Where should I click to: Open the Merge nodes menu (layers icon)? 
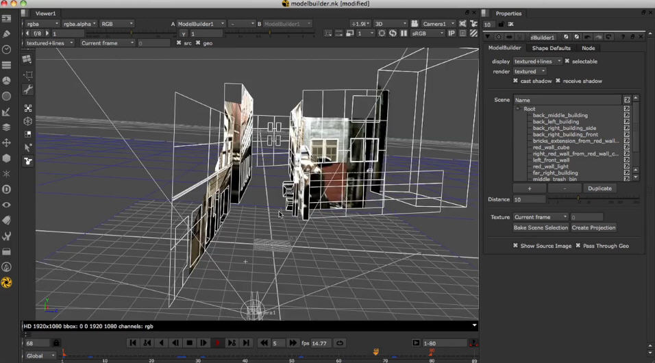(x=7, y=127)
